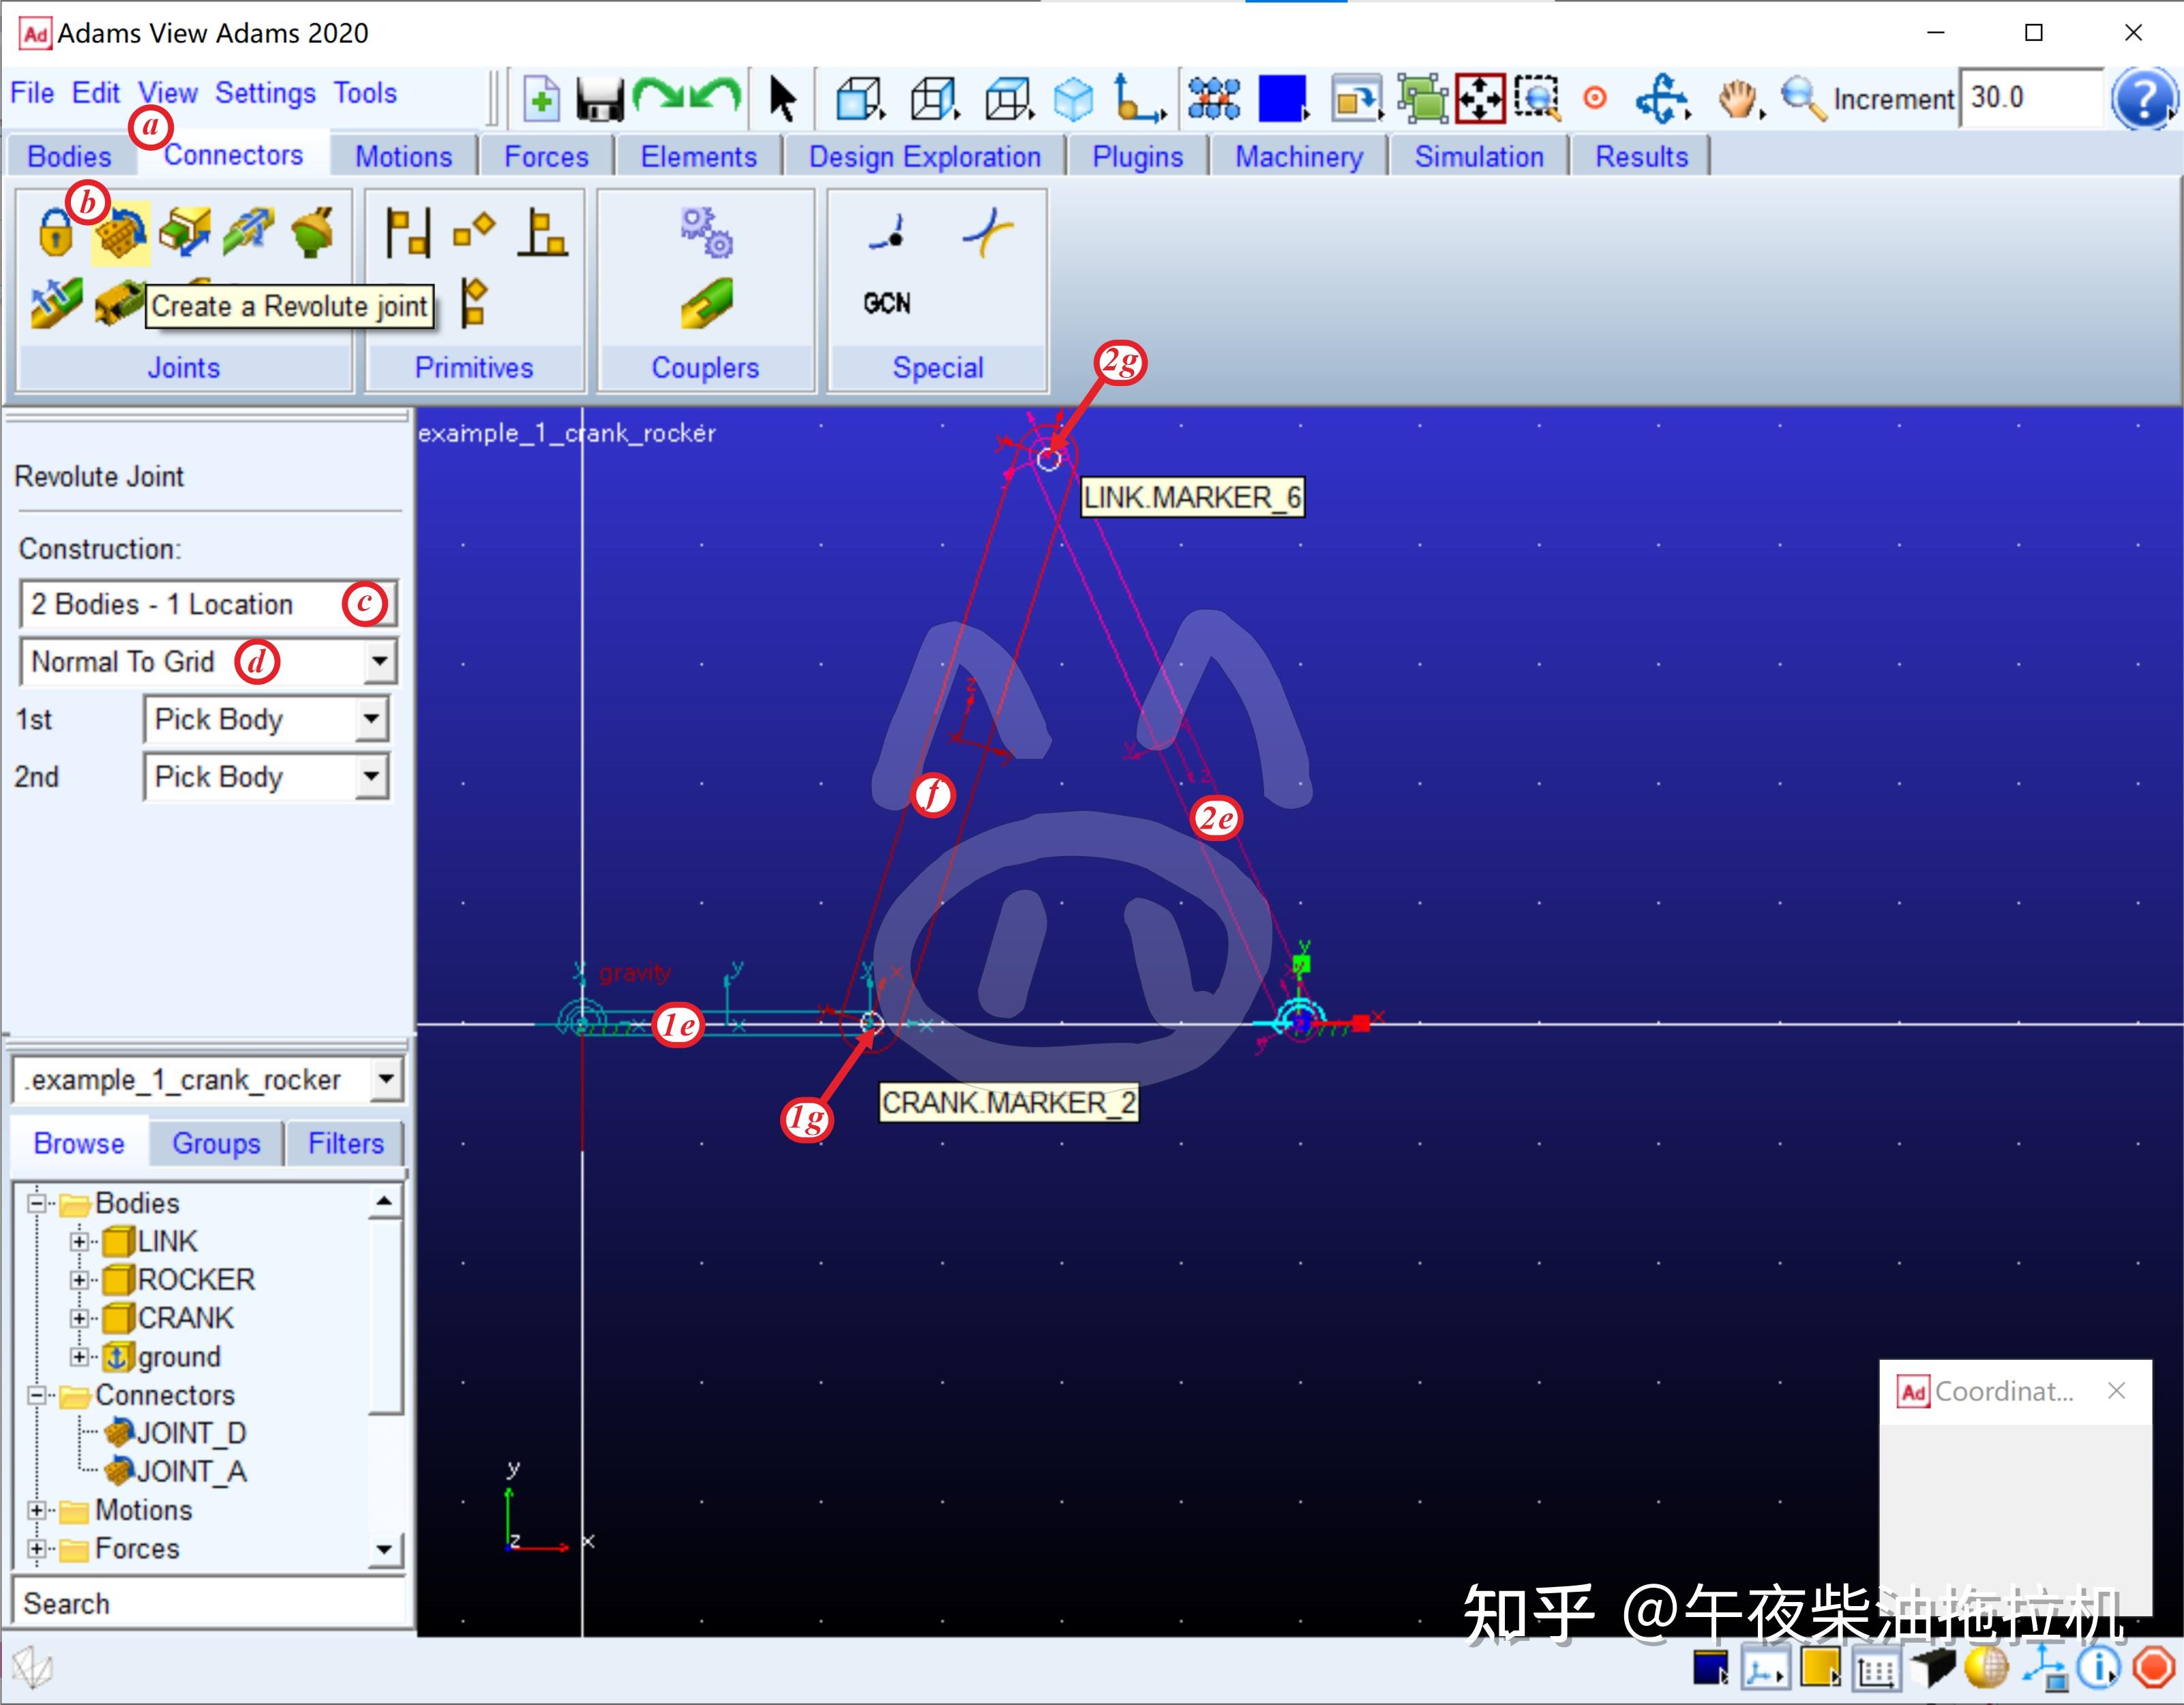Click the Fixed joint padlock icon
Screen dimensions: 2184x1705
[x=55, y=232]
